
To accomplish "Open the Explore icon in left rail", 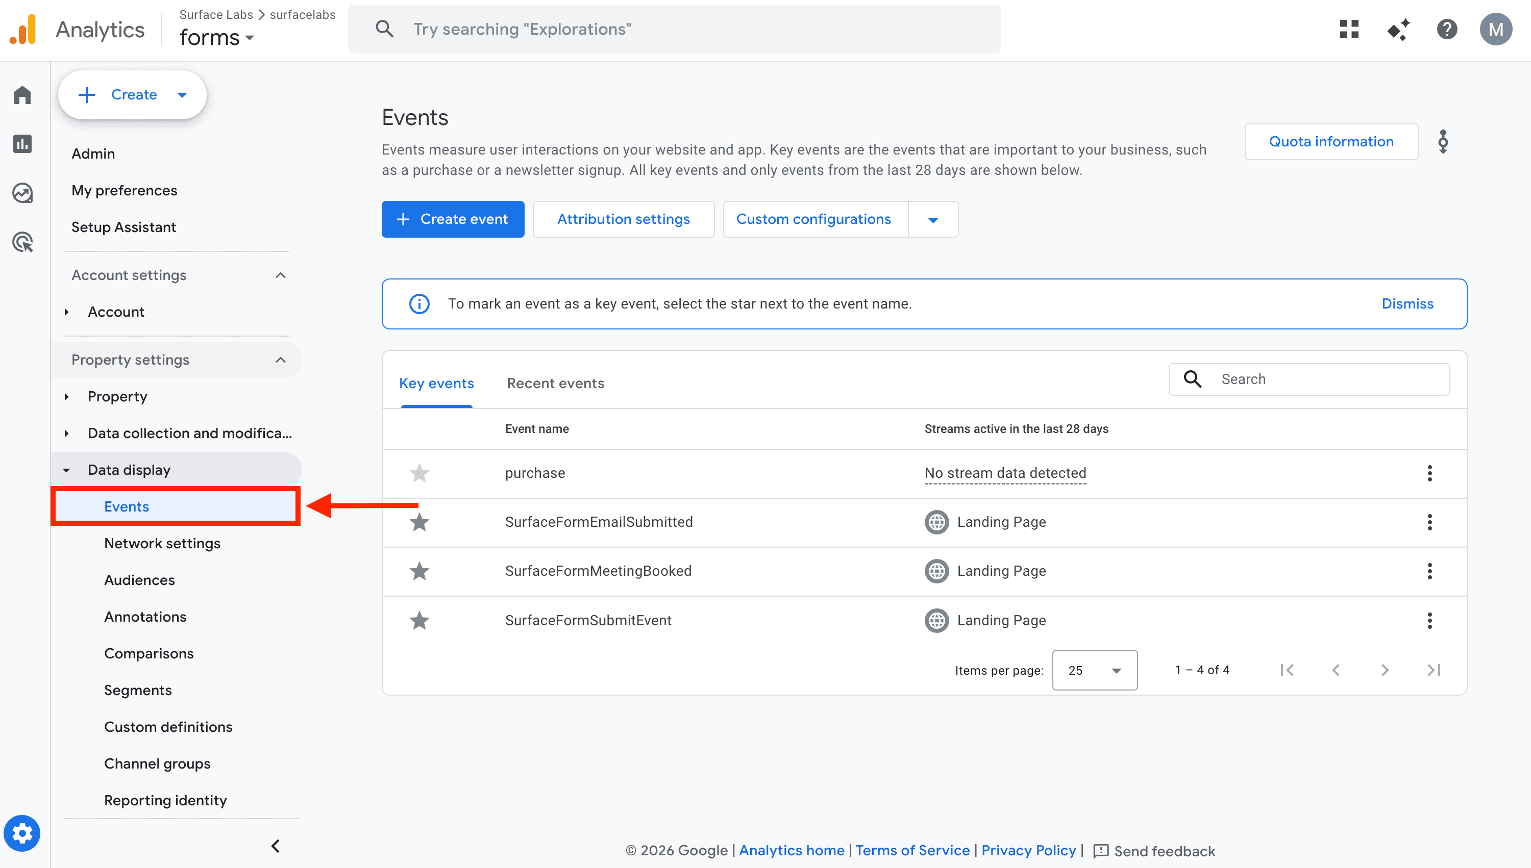I will [x=22, y=193].
